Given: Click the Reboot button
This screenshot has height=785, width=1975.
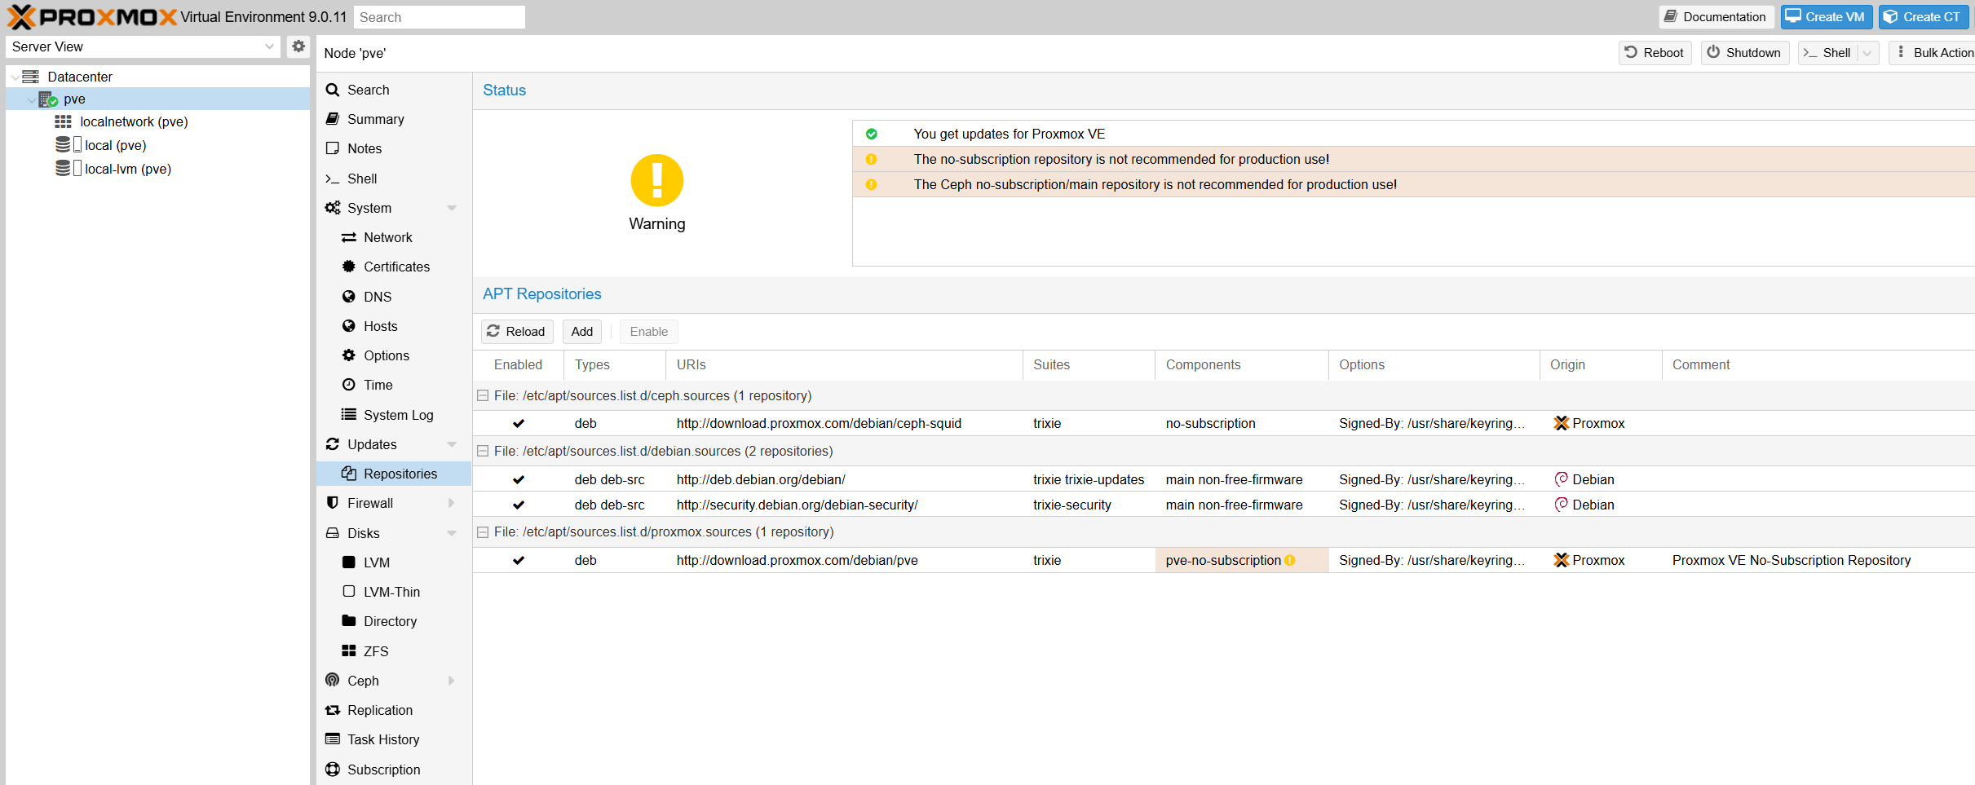Looking at the screenshot, I should (x=1655, y=53).
